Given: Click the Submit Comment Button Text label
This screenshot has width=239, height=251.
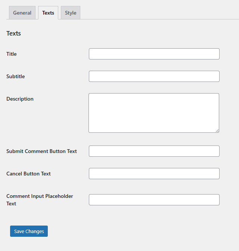Looking at the screenshot, I should 41,151.
